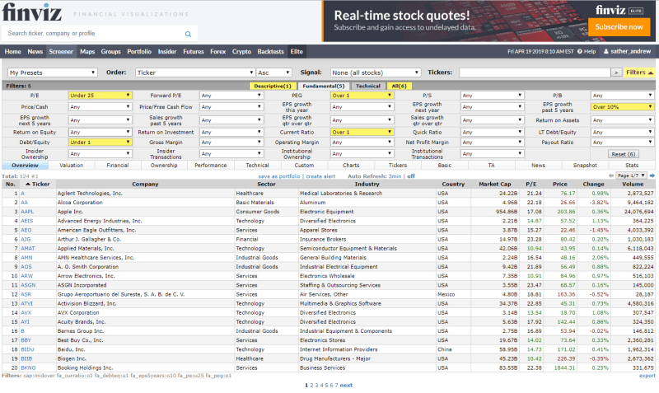Click the arrow button beside Tickers field

(616, 73)
